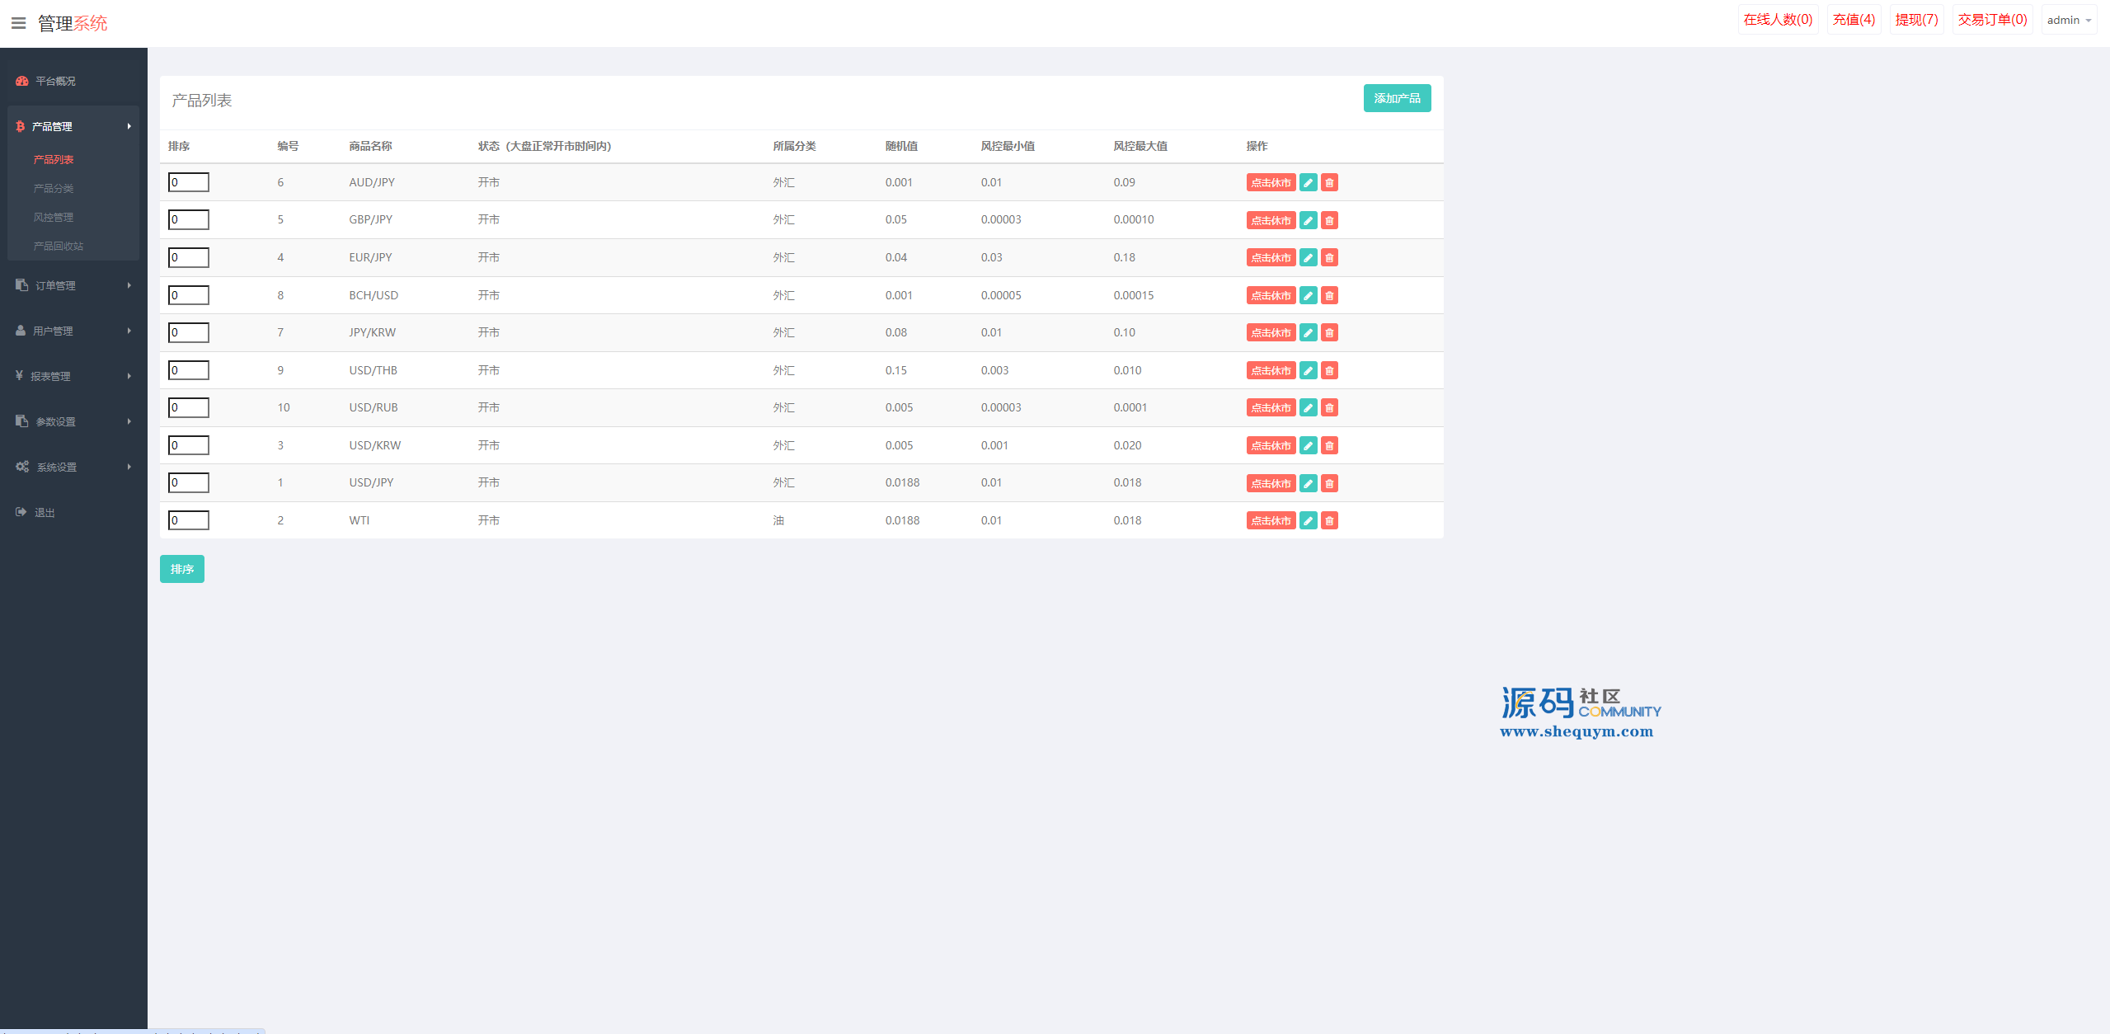Click 点击休市 for AUD/JPY
The width and height of the screenshot is (2110, 1034).
[x=1271, y=182]
